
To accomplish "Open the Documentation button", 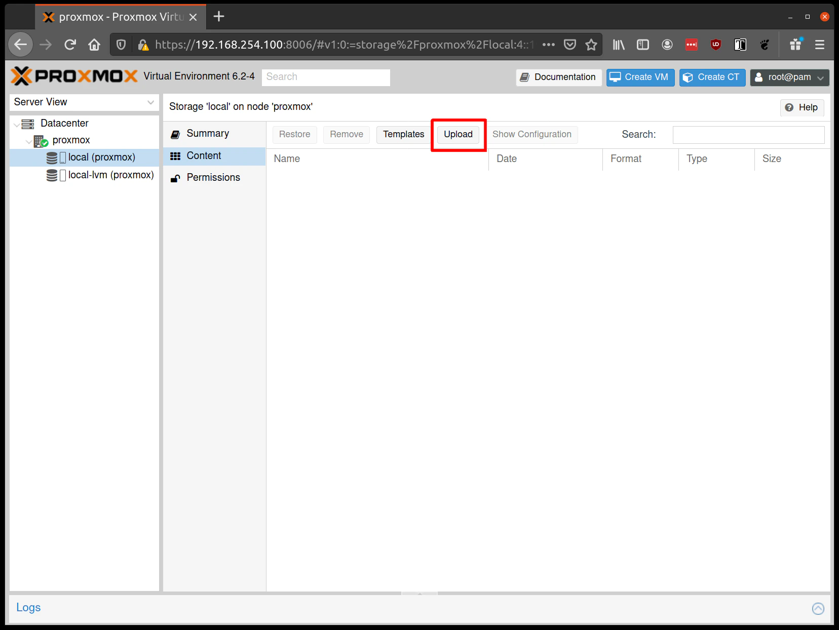I will coord(559,77).
